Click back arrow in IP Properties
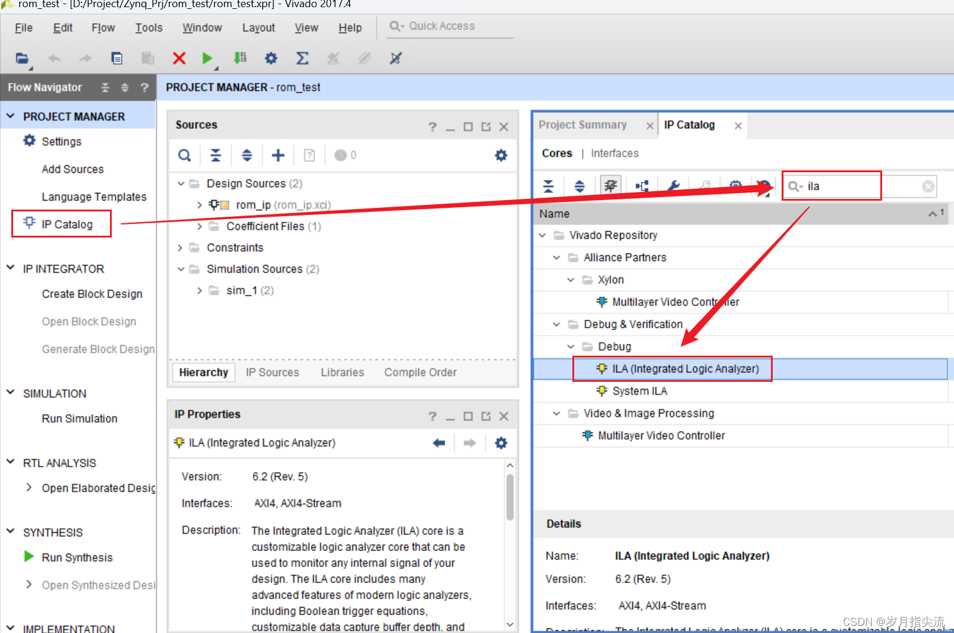 439,443
